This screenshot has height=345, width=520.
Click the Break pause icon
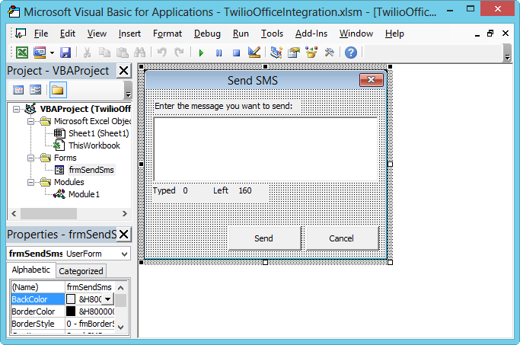[x=219, y=53]
